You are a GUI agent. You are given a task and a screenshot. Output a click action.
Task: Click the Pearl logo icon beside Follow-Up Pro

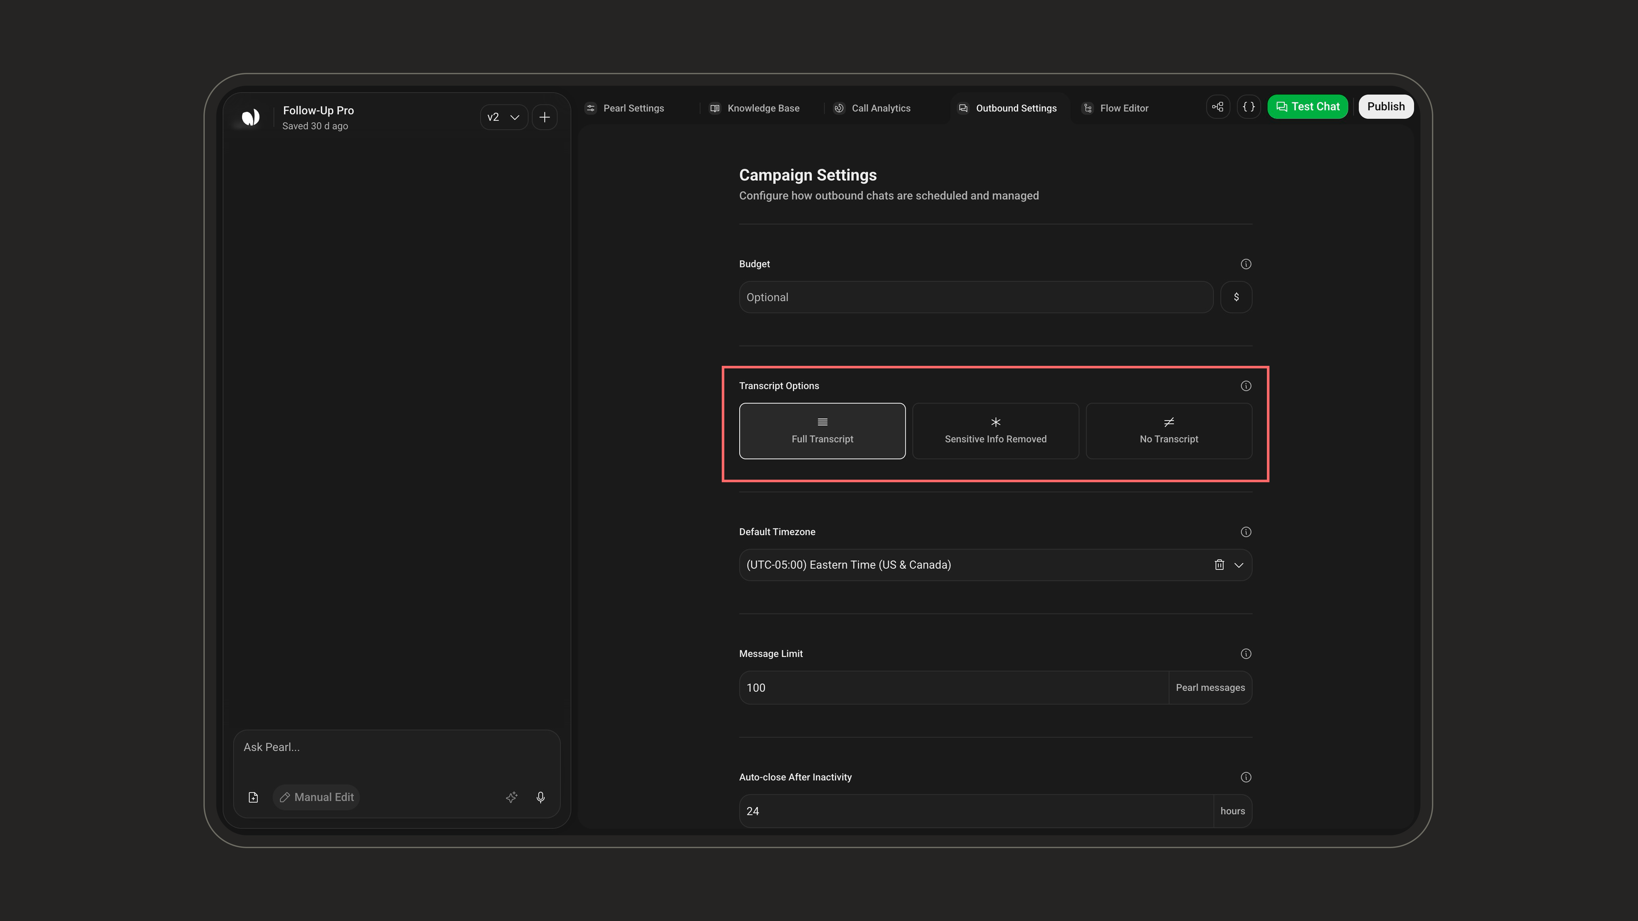[x=250, y=117]
